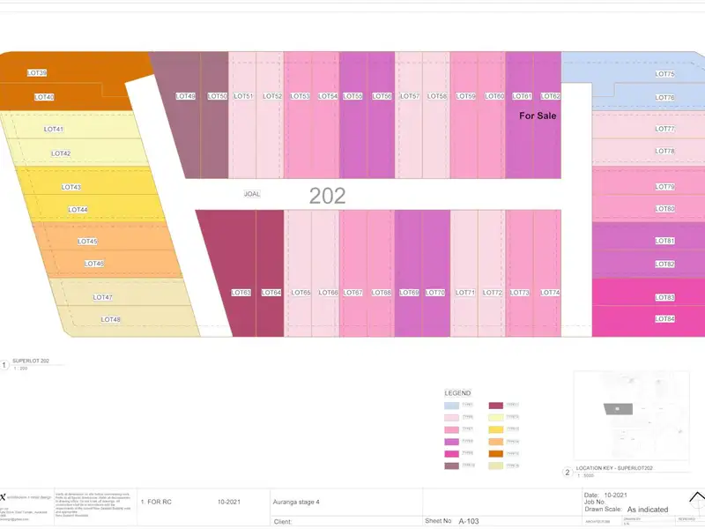Image resolution: width=705 pixels, height=529 pixels.
Task: Select the light blue legend swatch
Action: coord(450,404)
